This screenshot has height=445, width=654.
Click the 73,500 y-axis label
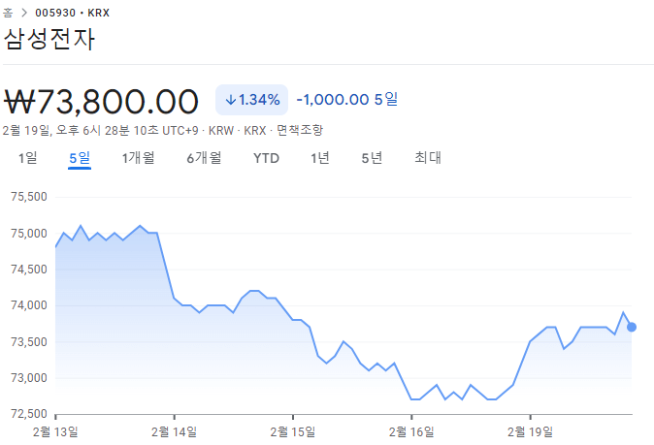coord(29,342)
